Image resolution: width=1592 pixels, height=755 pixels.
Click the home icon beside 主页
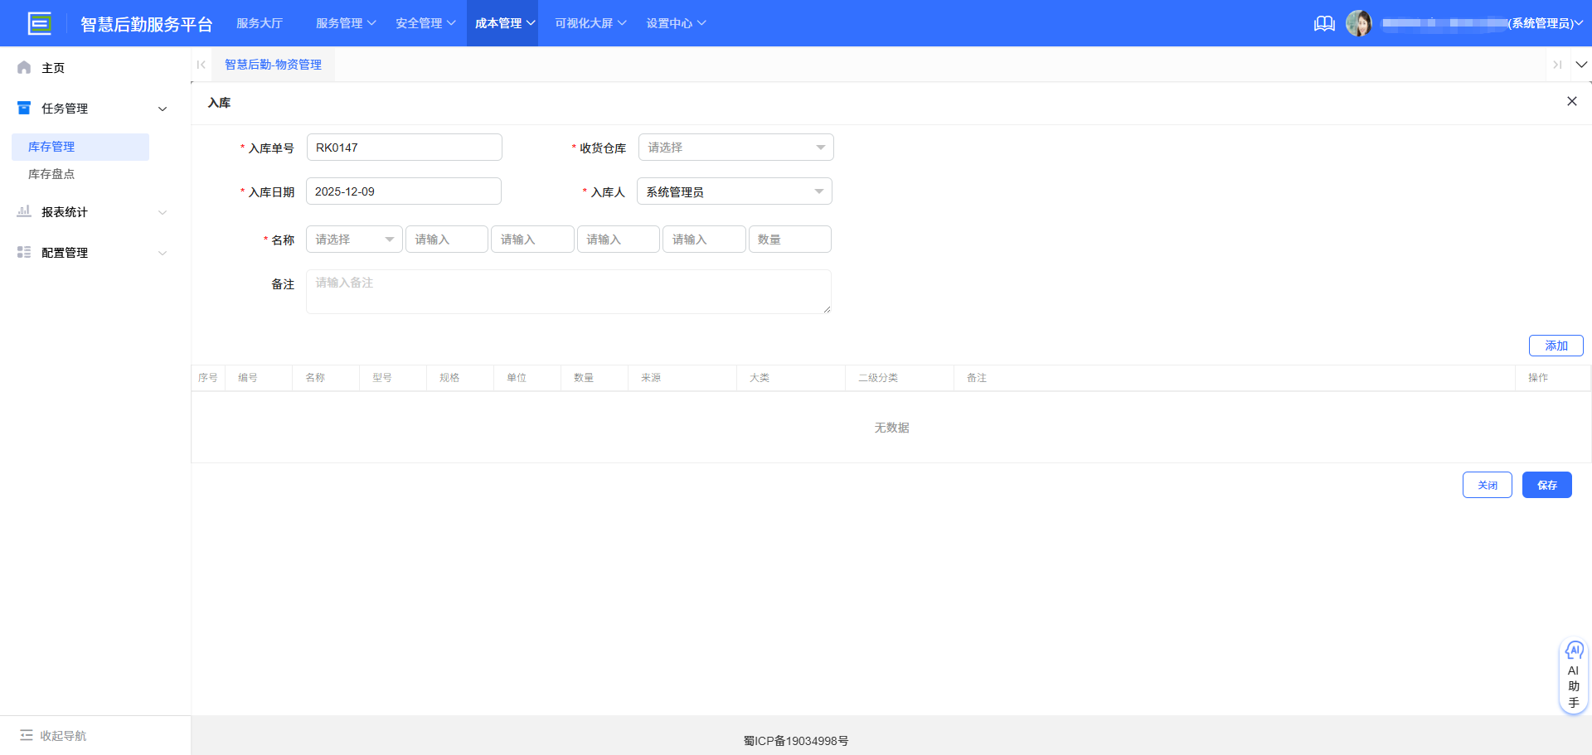pyautogui.click(x=24, y=67)
